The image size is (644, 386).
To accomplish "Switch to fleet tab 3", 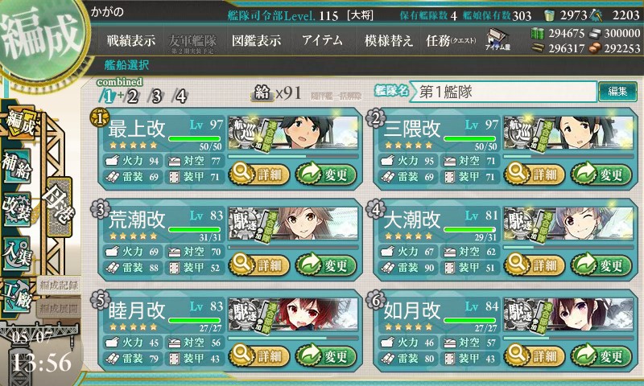I will coord(156,96).
